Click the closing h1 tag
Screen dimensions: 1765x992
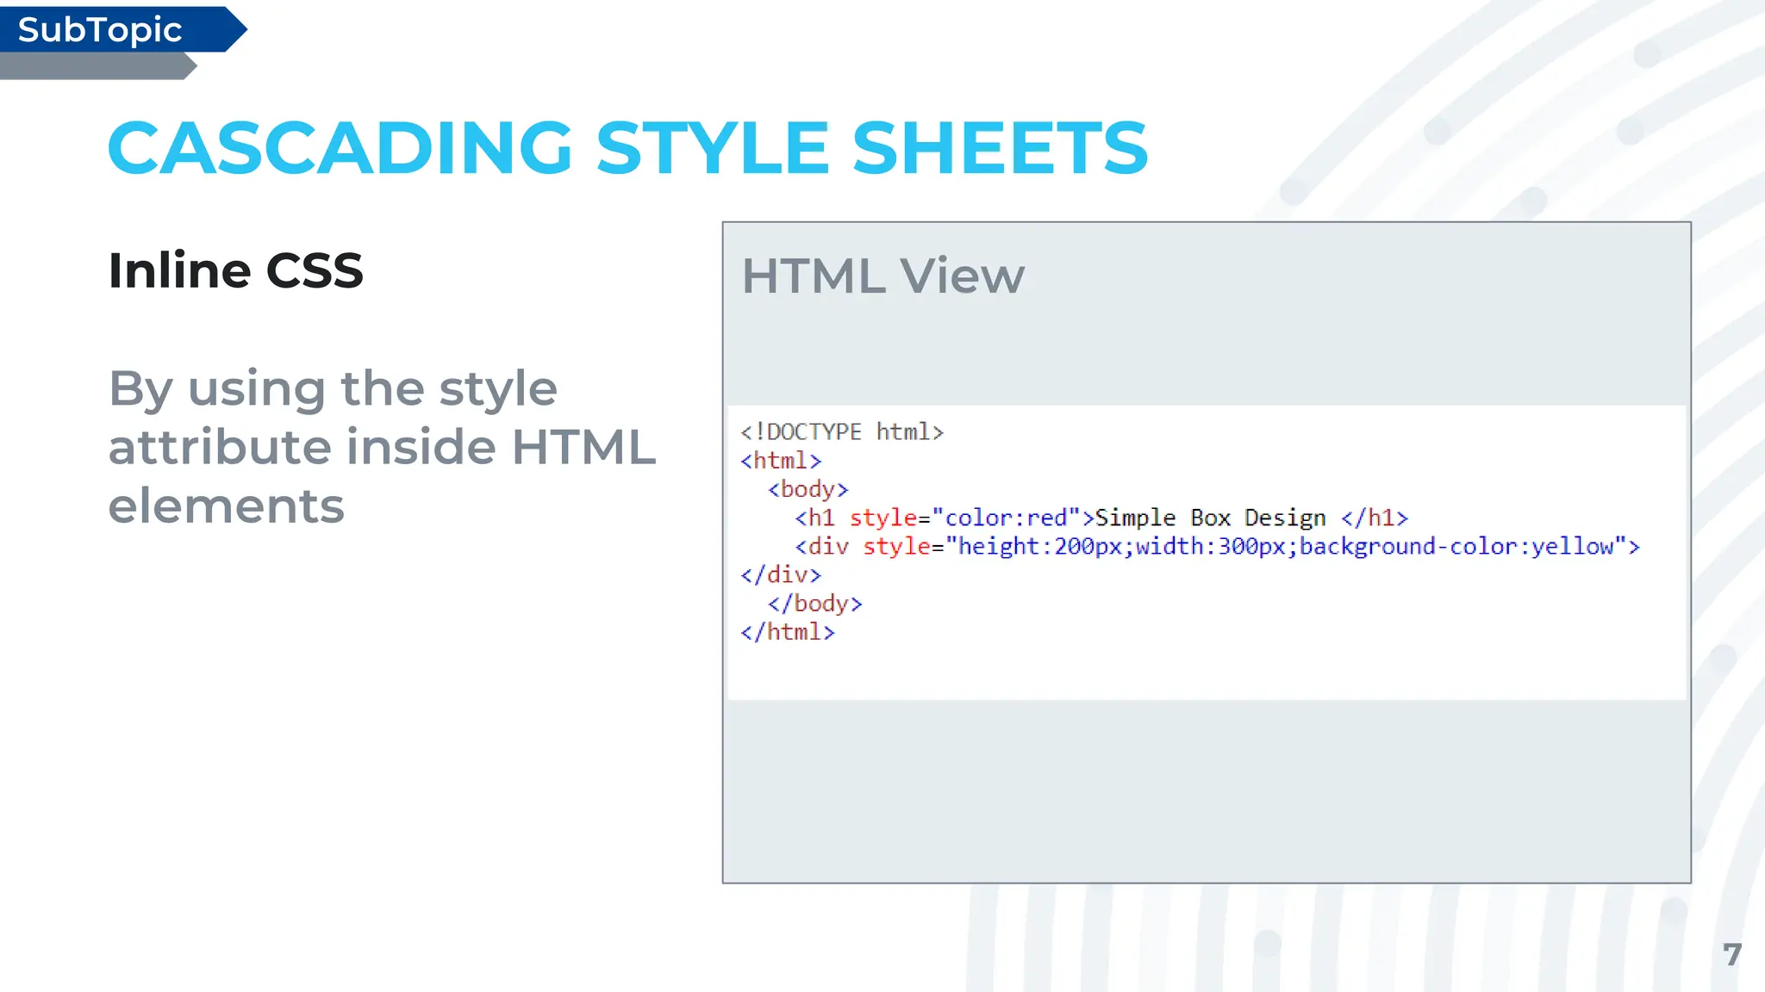coord(1375,518)
